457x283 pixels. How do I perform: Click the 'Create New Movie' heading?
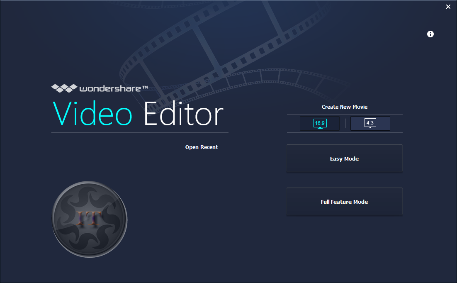pos(345,107)
